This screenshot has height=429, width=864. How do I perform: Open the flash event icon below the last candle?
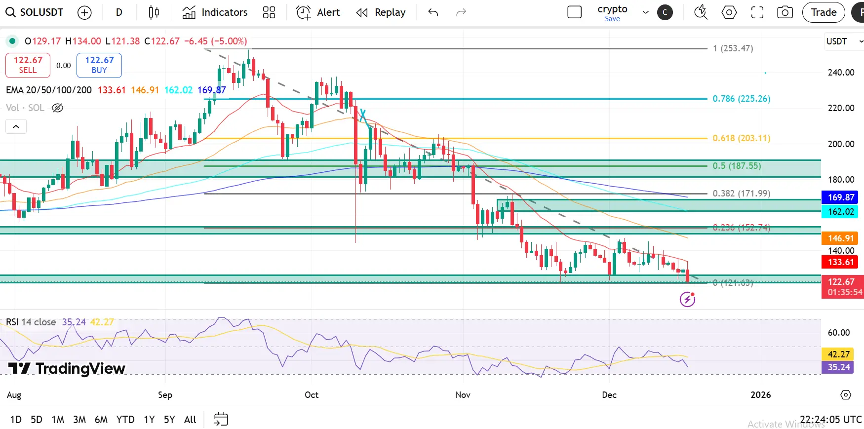[687, 299]
